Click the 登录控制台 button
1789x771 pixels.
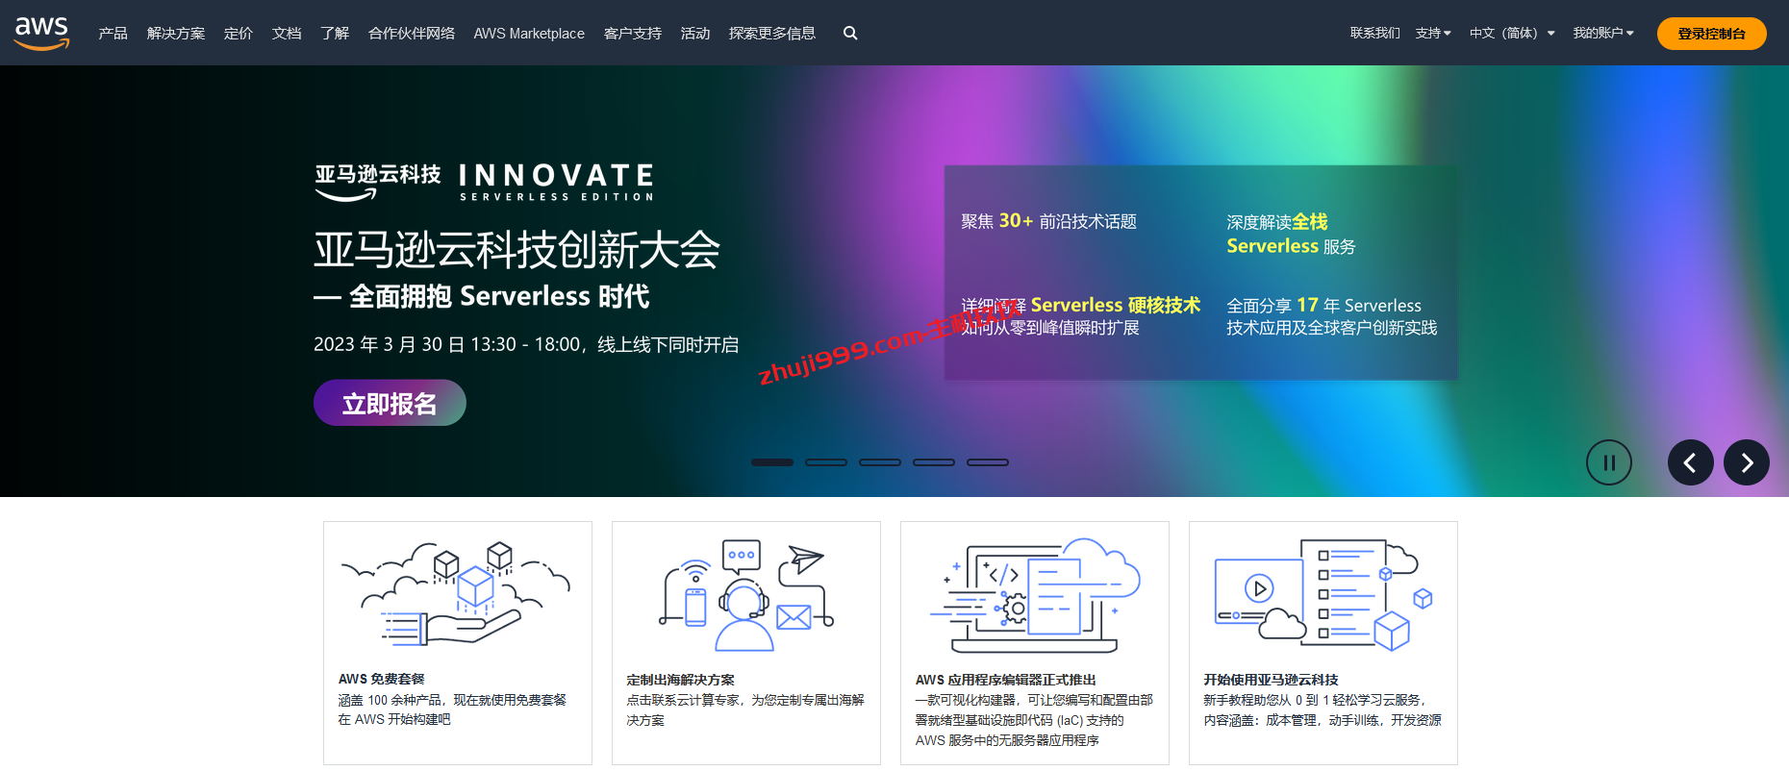[x=1711, y=34]
